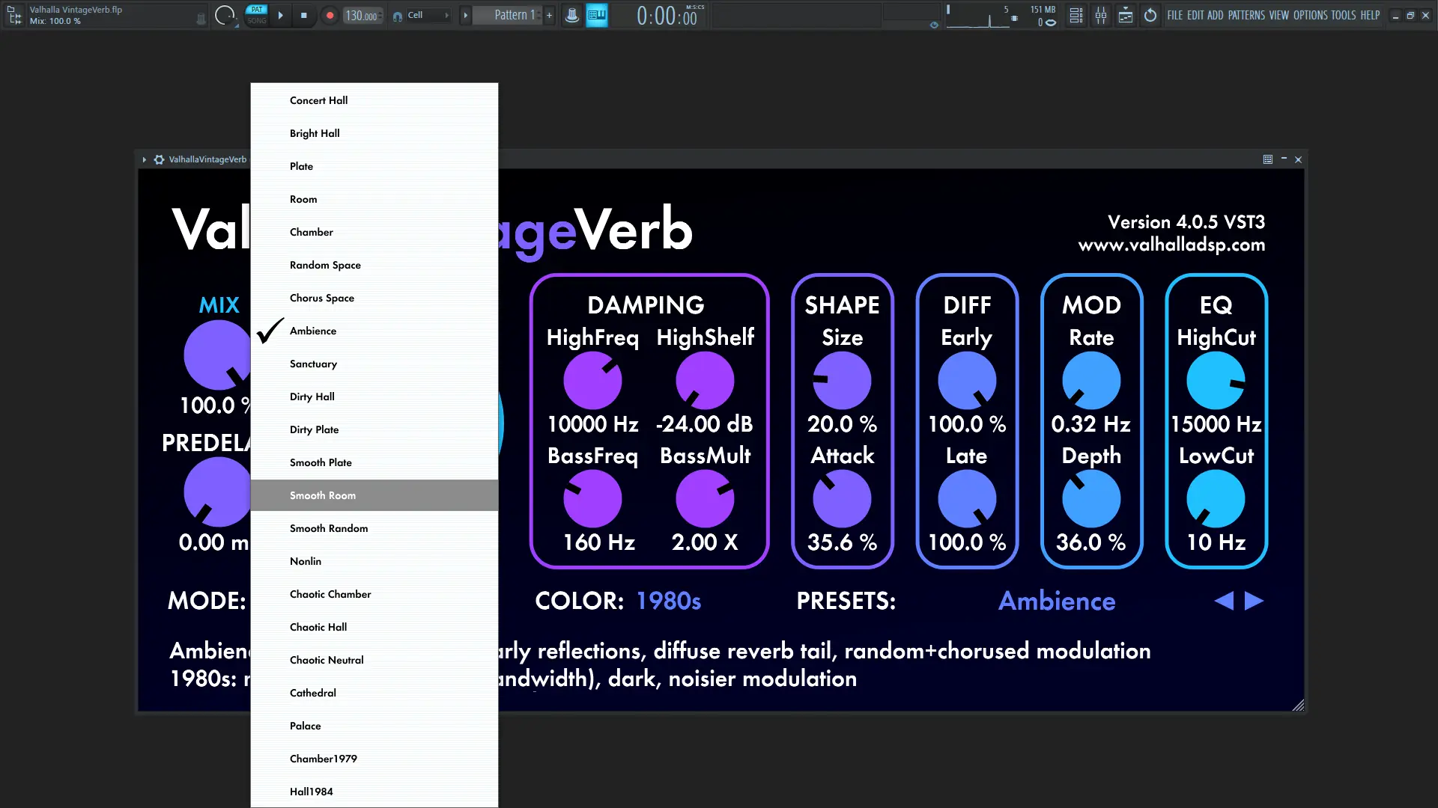Click the stop playback button
This screenshot has width=1438, height=808.
(x=303, y=15)
